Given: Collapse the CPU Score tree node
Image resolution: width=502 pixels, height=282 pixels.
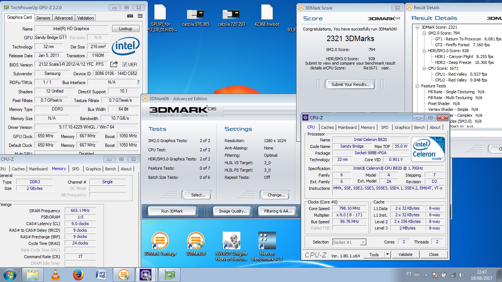Looking at the screenshot, I should point(424,68).
